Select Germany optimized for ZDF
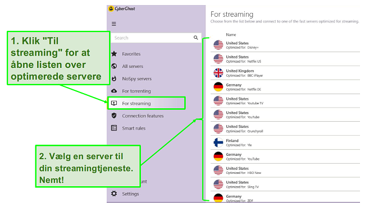 click(x=285, y=197)
